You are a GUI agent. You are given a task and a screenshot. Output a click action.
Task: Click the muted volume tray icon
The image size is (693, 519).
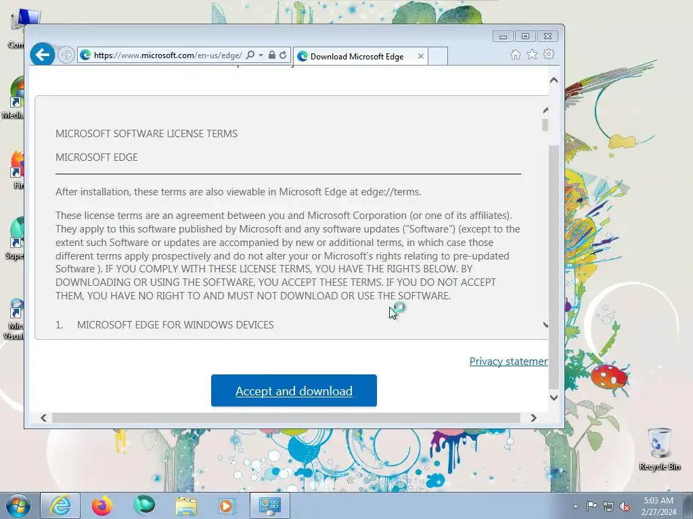[625, 506]
